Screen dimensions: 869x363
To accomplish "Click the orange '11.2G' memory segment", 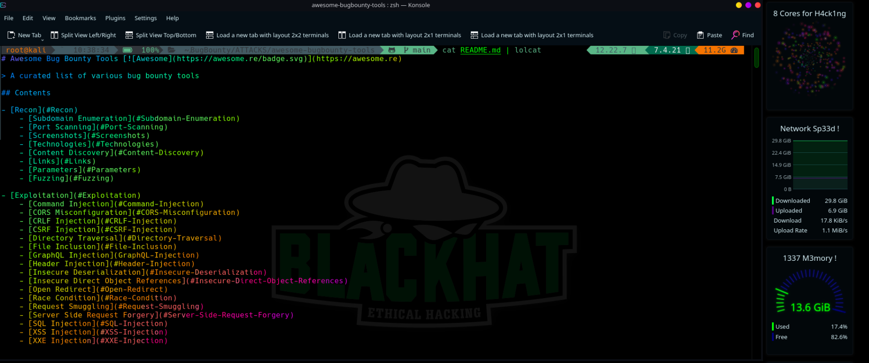I will pos(720,50).
